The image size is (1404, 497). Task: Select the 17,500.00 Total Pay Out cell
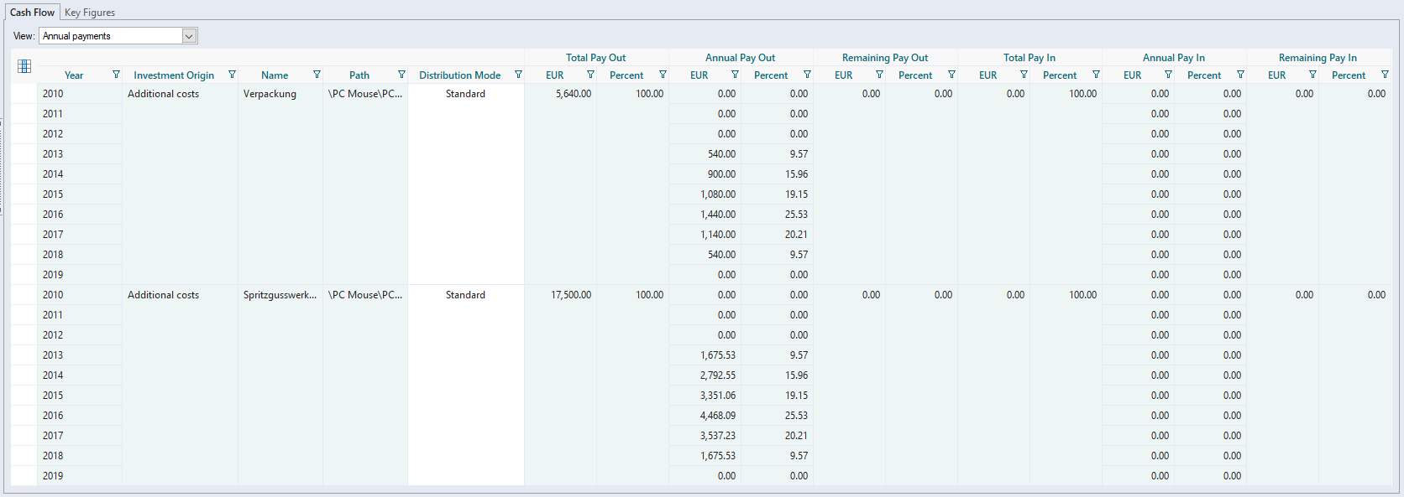pyautogui.click(x=570, y=295)
